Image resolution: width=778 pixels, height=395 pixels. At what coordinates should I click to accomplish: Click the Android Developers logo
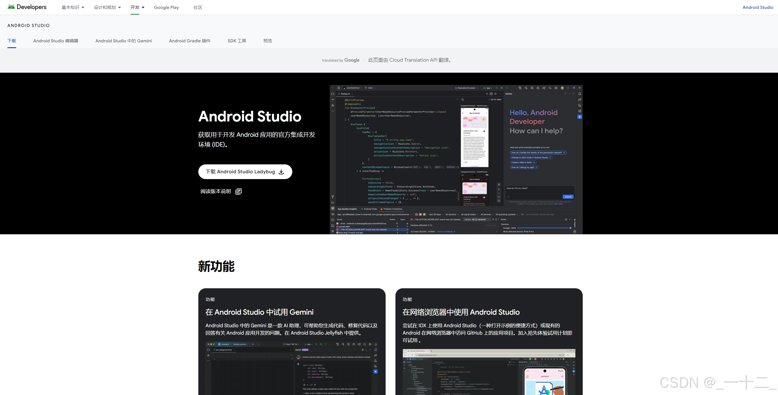pyautogui.click(x=27, y=7)
